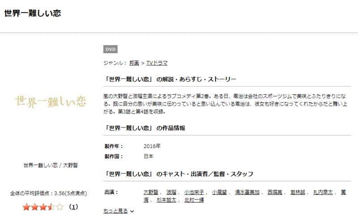
Task: Expand the cast list with もっと見る
Action: pyautogui.click(x=115, y=211)
